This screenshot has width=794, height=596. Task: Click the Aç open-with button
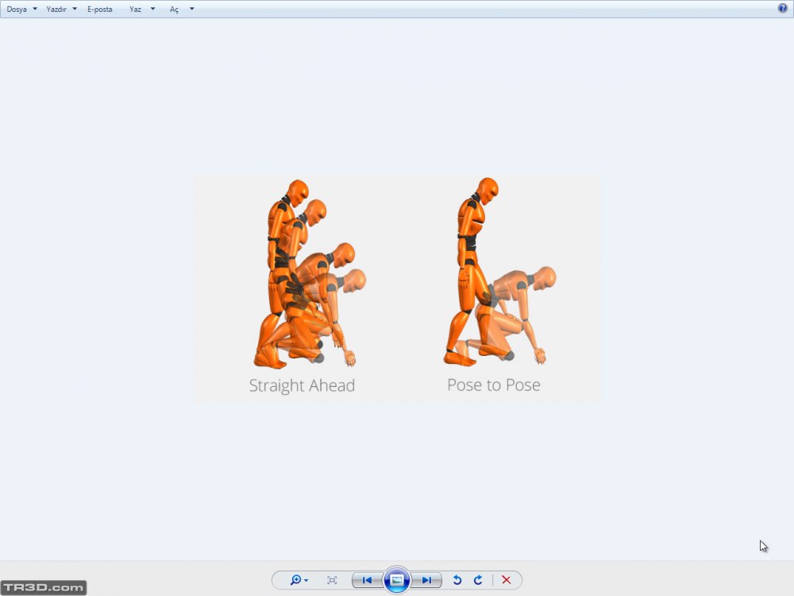pyautogui.click(x=174, y=10)
